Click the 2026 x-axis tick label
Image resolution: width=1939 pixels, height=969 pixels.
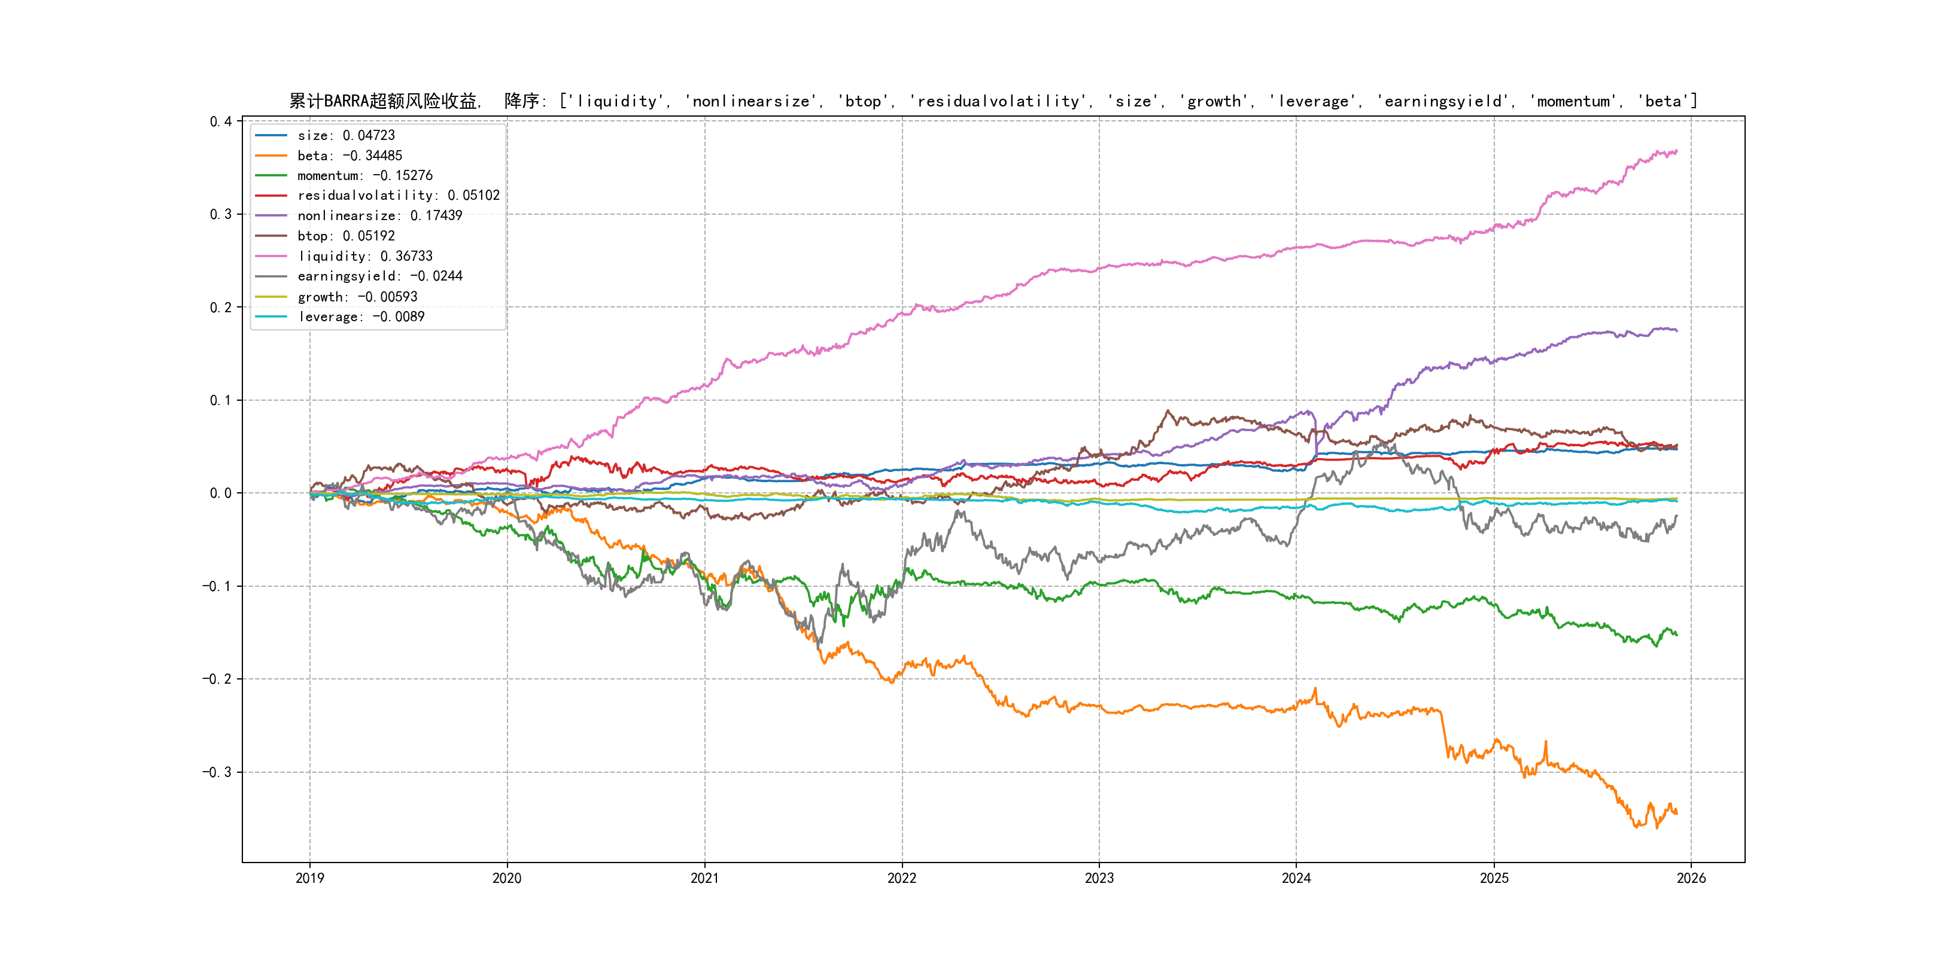1691,878
